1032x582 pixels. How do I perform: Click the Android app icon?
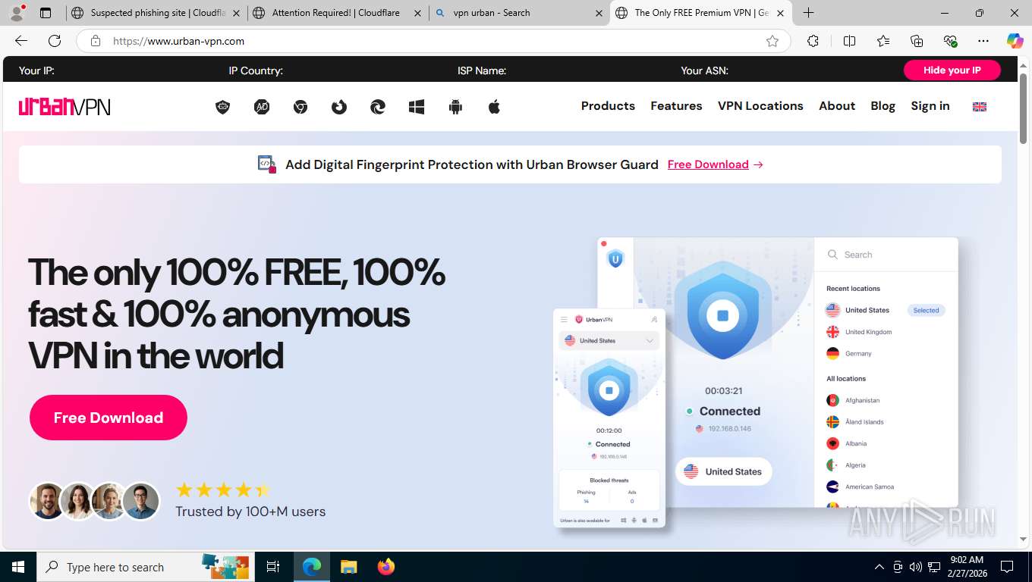pos(455,107)
